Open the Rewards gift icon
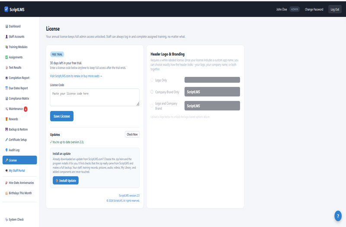 coord(6,119)
